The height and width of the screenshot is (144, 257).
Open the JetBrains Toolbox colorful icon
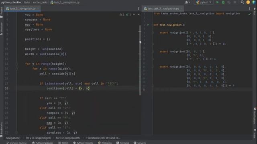(x=254, y=2)
